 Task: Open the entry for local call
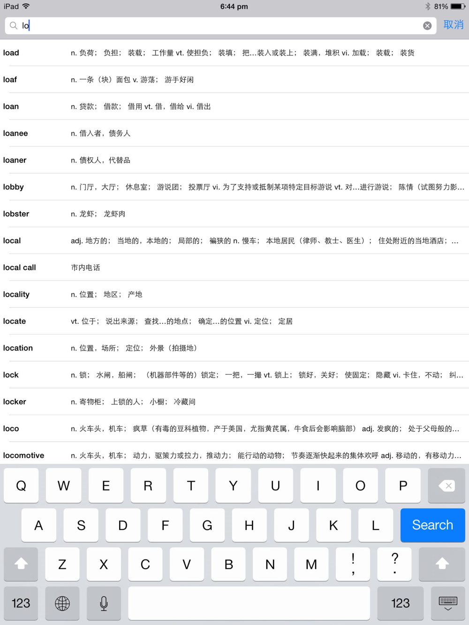click(234, 268)
